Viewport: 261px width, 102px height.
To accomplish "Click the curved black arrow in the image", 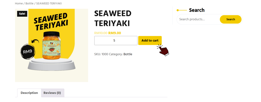I will (35, 42).
